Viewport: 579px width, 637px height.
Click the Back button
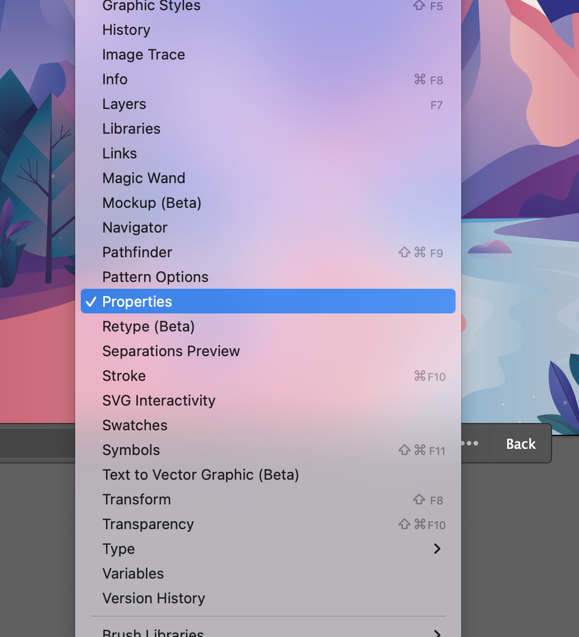point(521,444)
